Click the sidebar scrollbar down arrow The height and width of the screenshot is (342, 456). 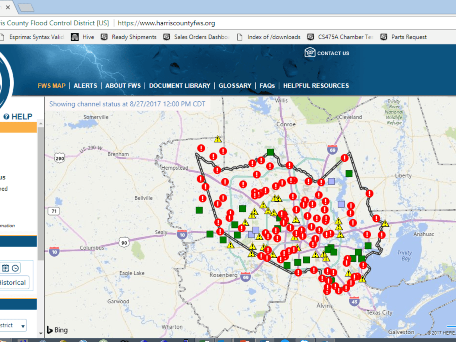[41, 333]
